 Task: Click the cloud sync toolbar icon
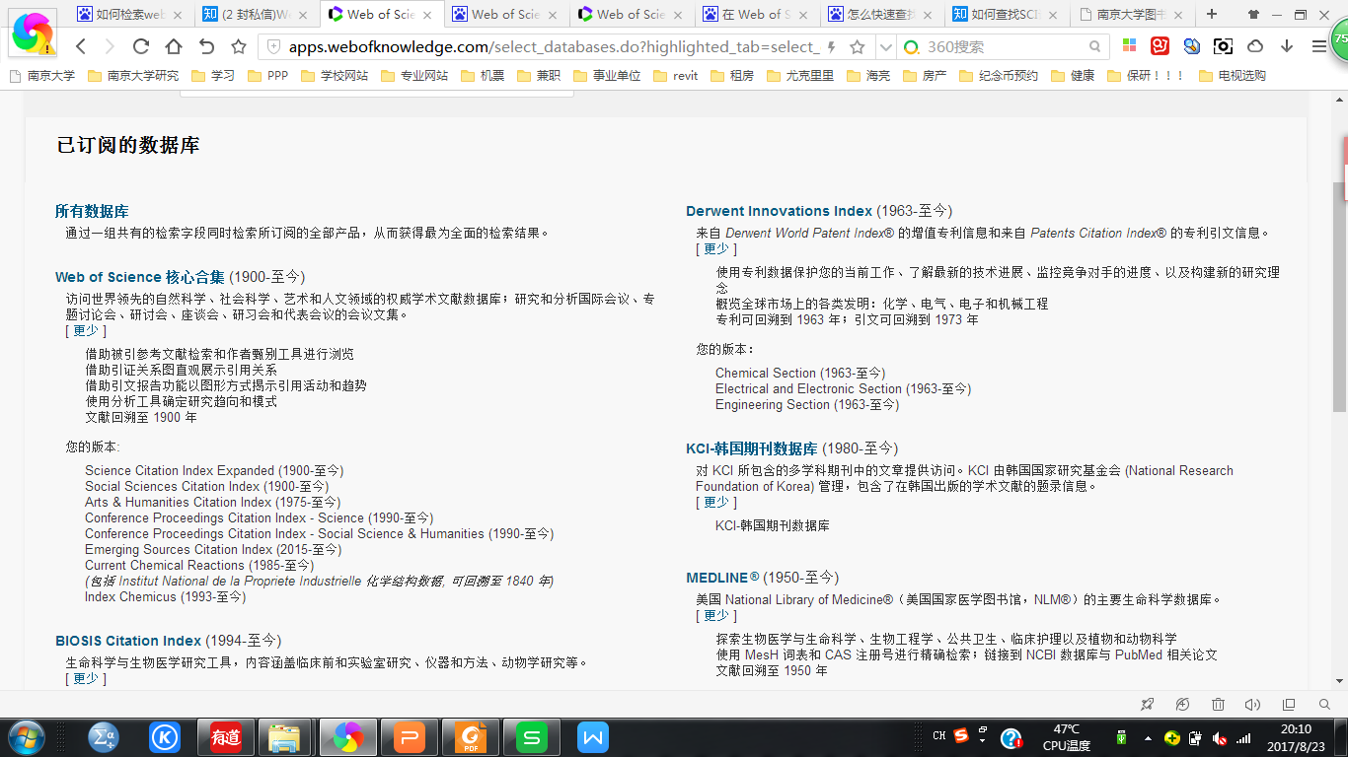1255,46
